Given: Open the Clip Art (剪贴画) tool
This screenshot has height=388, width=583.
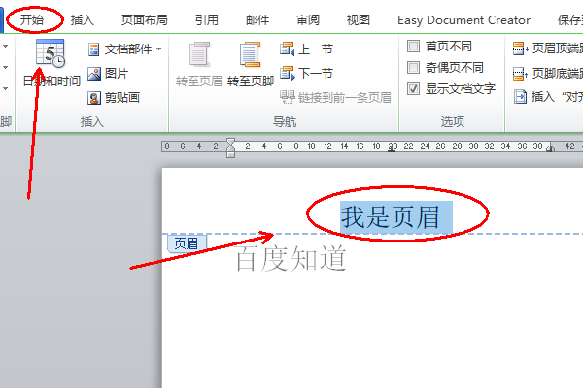Looking at the screenshot, I should pyautogui.click(x=94, y=97).
